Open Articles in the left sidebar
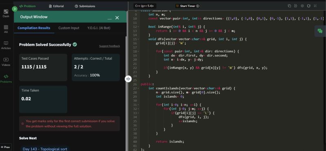 click(x=6, y=45)
